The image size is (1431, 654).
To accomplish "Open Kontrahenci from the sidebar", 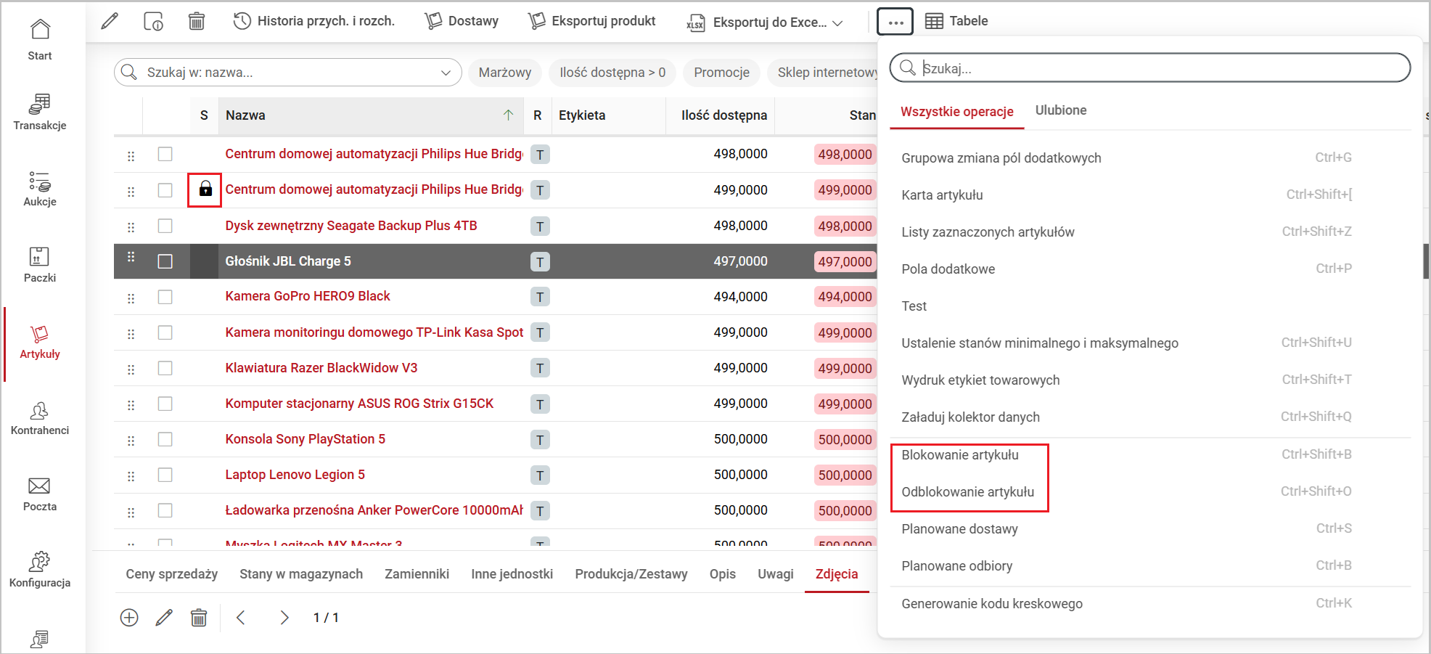I will (40, 418).
